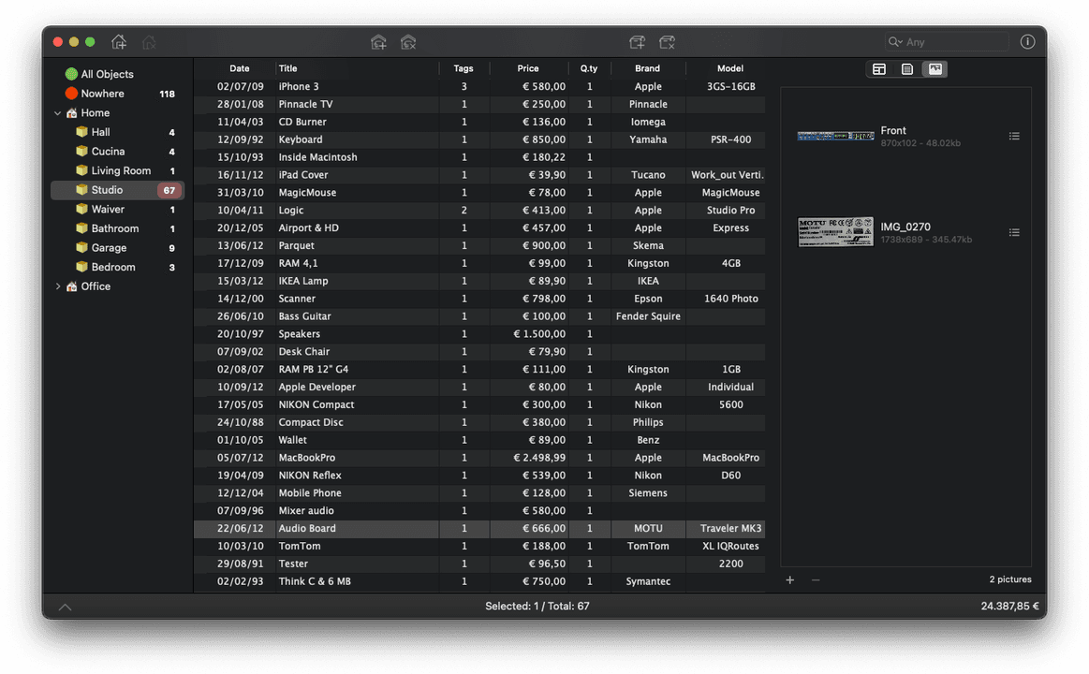Sort table by Price column header
Image resolution: width=1089 pixels, height=674 pixels.
point(528,68)
